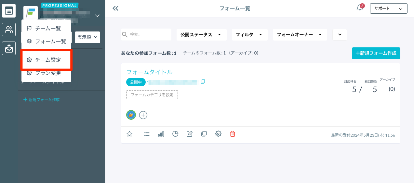Open the response list icon
414x183 pixels.
point(147,134)
